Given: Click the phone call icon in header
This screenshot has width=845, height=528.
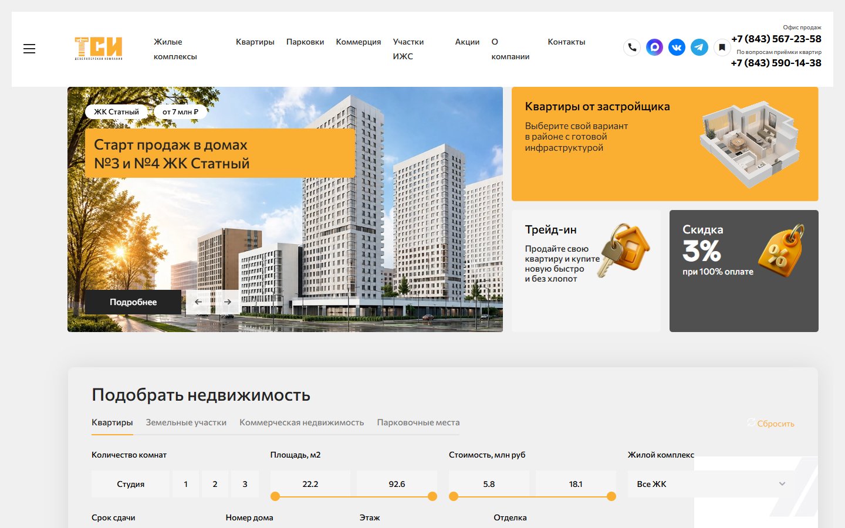Looking at the screenshot, I should click(x=632, y=48).
